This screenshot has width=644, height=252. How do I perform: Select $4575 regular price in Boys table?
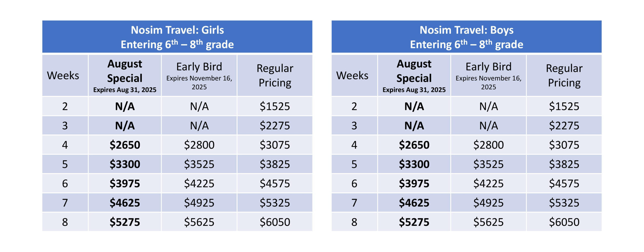(x=564, y=183)
